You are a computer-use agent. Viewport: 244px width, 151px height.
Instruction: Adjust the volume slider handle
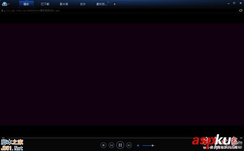coord(152,146)
